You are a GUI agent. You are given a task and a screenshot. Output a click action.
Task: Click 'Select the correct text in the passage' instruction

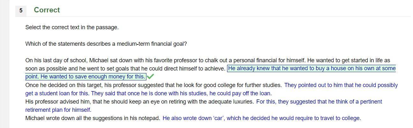(x=72, y=27)
